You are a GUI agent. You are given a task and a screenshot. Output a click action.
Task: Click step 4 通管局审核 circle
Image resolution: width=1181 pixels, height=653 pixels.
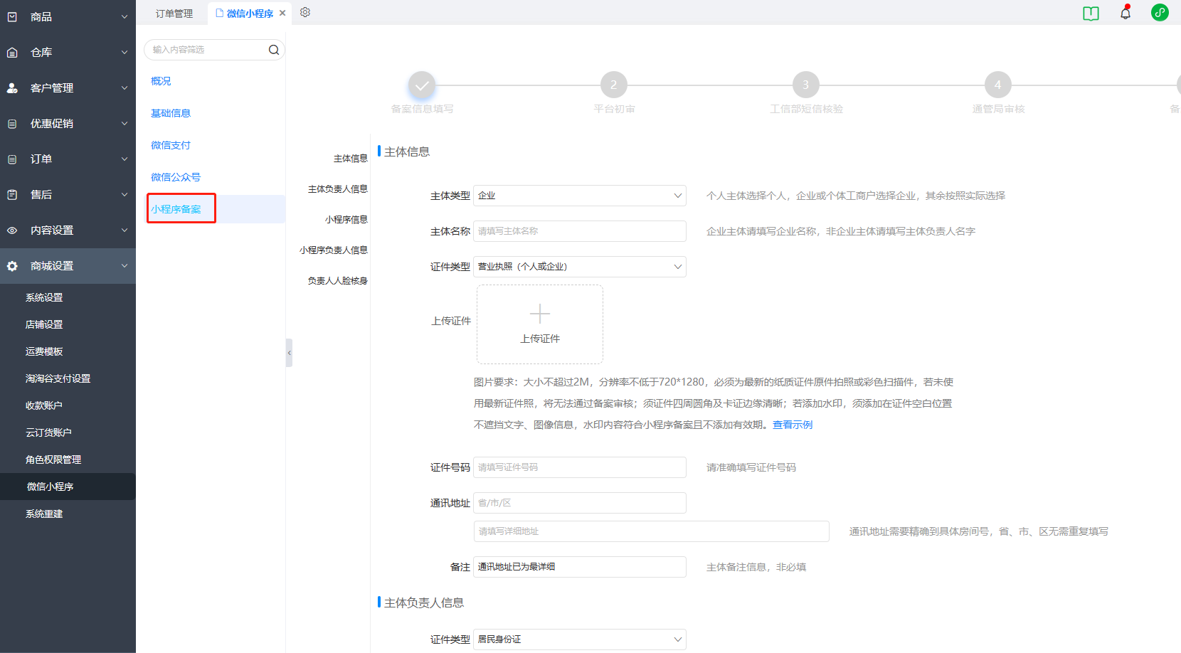pyautogui.click(x=998, y=85)
